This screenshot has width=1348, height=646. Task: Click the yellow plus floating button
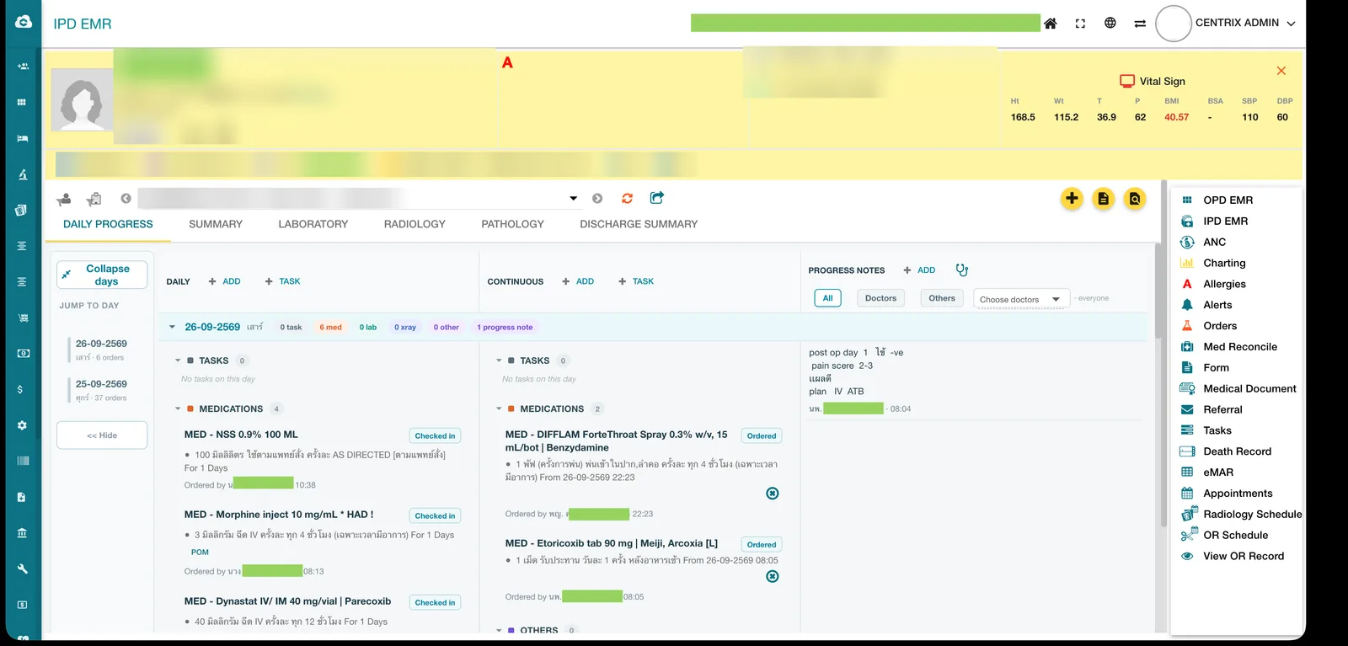(x=1072, y=199)
